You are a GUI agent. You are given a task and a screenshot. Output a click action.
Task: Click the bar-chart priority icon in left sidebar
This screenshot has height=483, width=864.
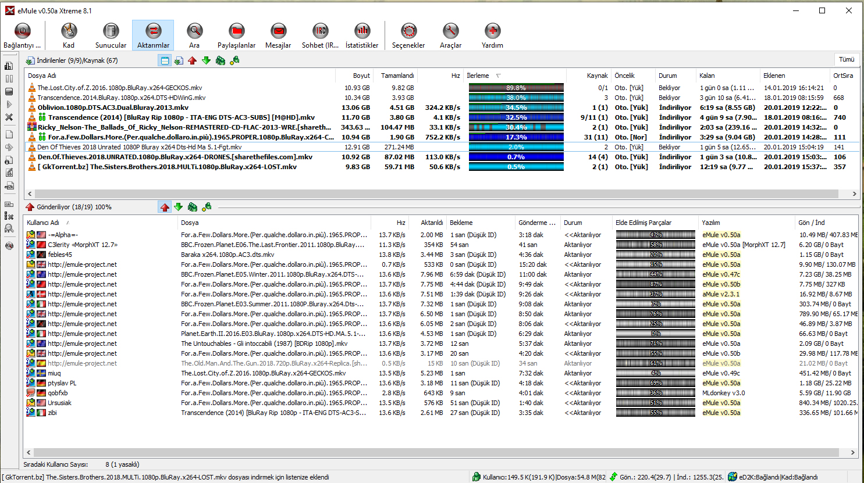pyautogui.click(x=9, y=66)
